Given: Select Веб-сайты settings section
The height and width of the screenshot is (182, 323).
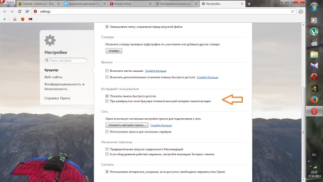Looking at the screenshot, I should (53, 77).
